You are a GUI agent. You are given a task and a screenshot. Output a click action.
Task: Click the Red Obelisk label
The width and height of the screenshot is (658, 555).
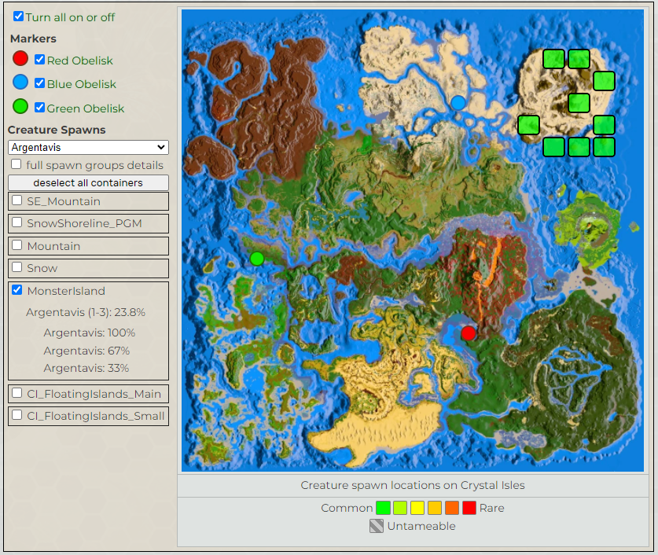[79, 61]
